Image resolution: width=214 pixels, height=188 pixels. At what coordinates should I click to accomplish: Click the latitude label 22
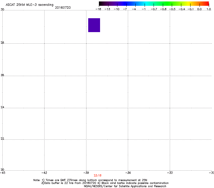[x=2, y=139]
